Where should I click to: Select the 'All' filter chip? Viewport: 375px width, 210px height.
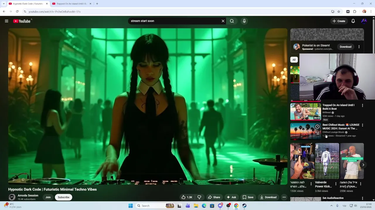294,60
